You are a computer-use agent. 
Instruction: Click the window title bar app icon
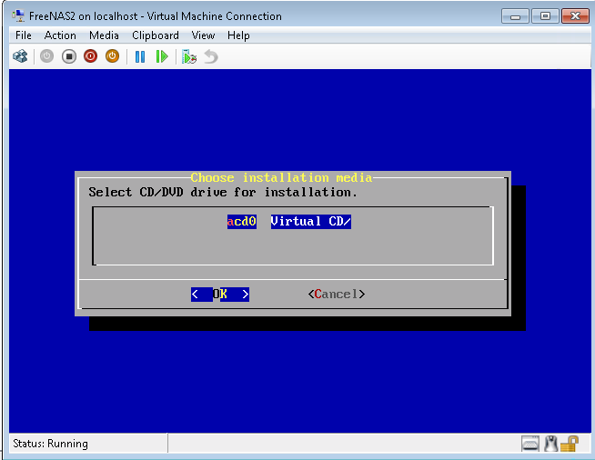click(x=18, y=16)
